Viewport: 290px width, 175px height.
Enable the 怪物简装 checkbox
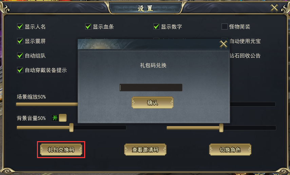225,27
